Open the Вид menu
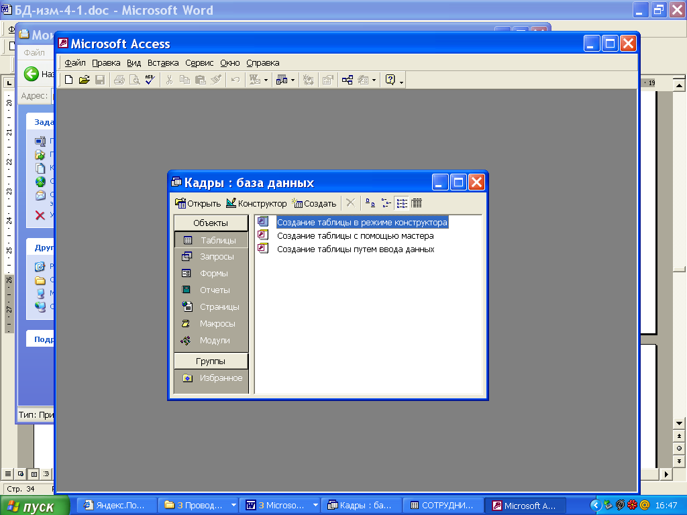 134,62
